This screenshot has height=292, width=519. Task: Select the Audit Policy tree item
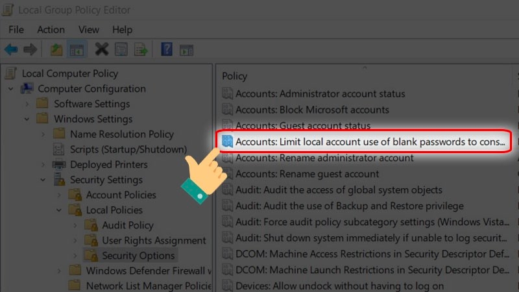point(127,225)
